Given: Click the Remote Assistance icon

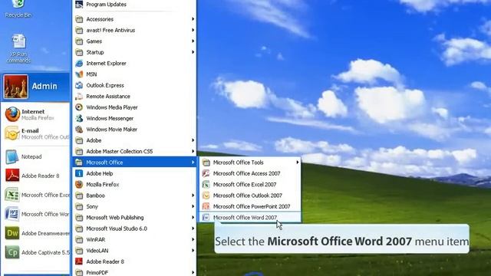Looking at the screenshot, I should pyautogui.click(x=79, y=97).
